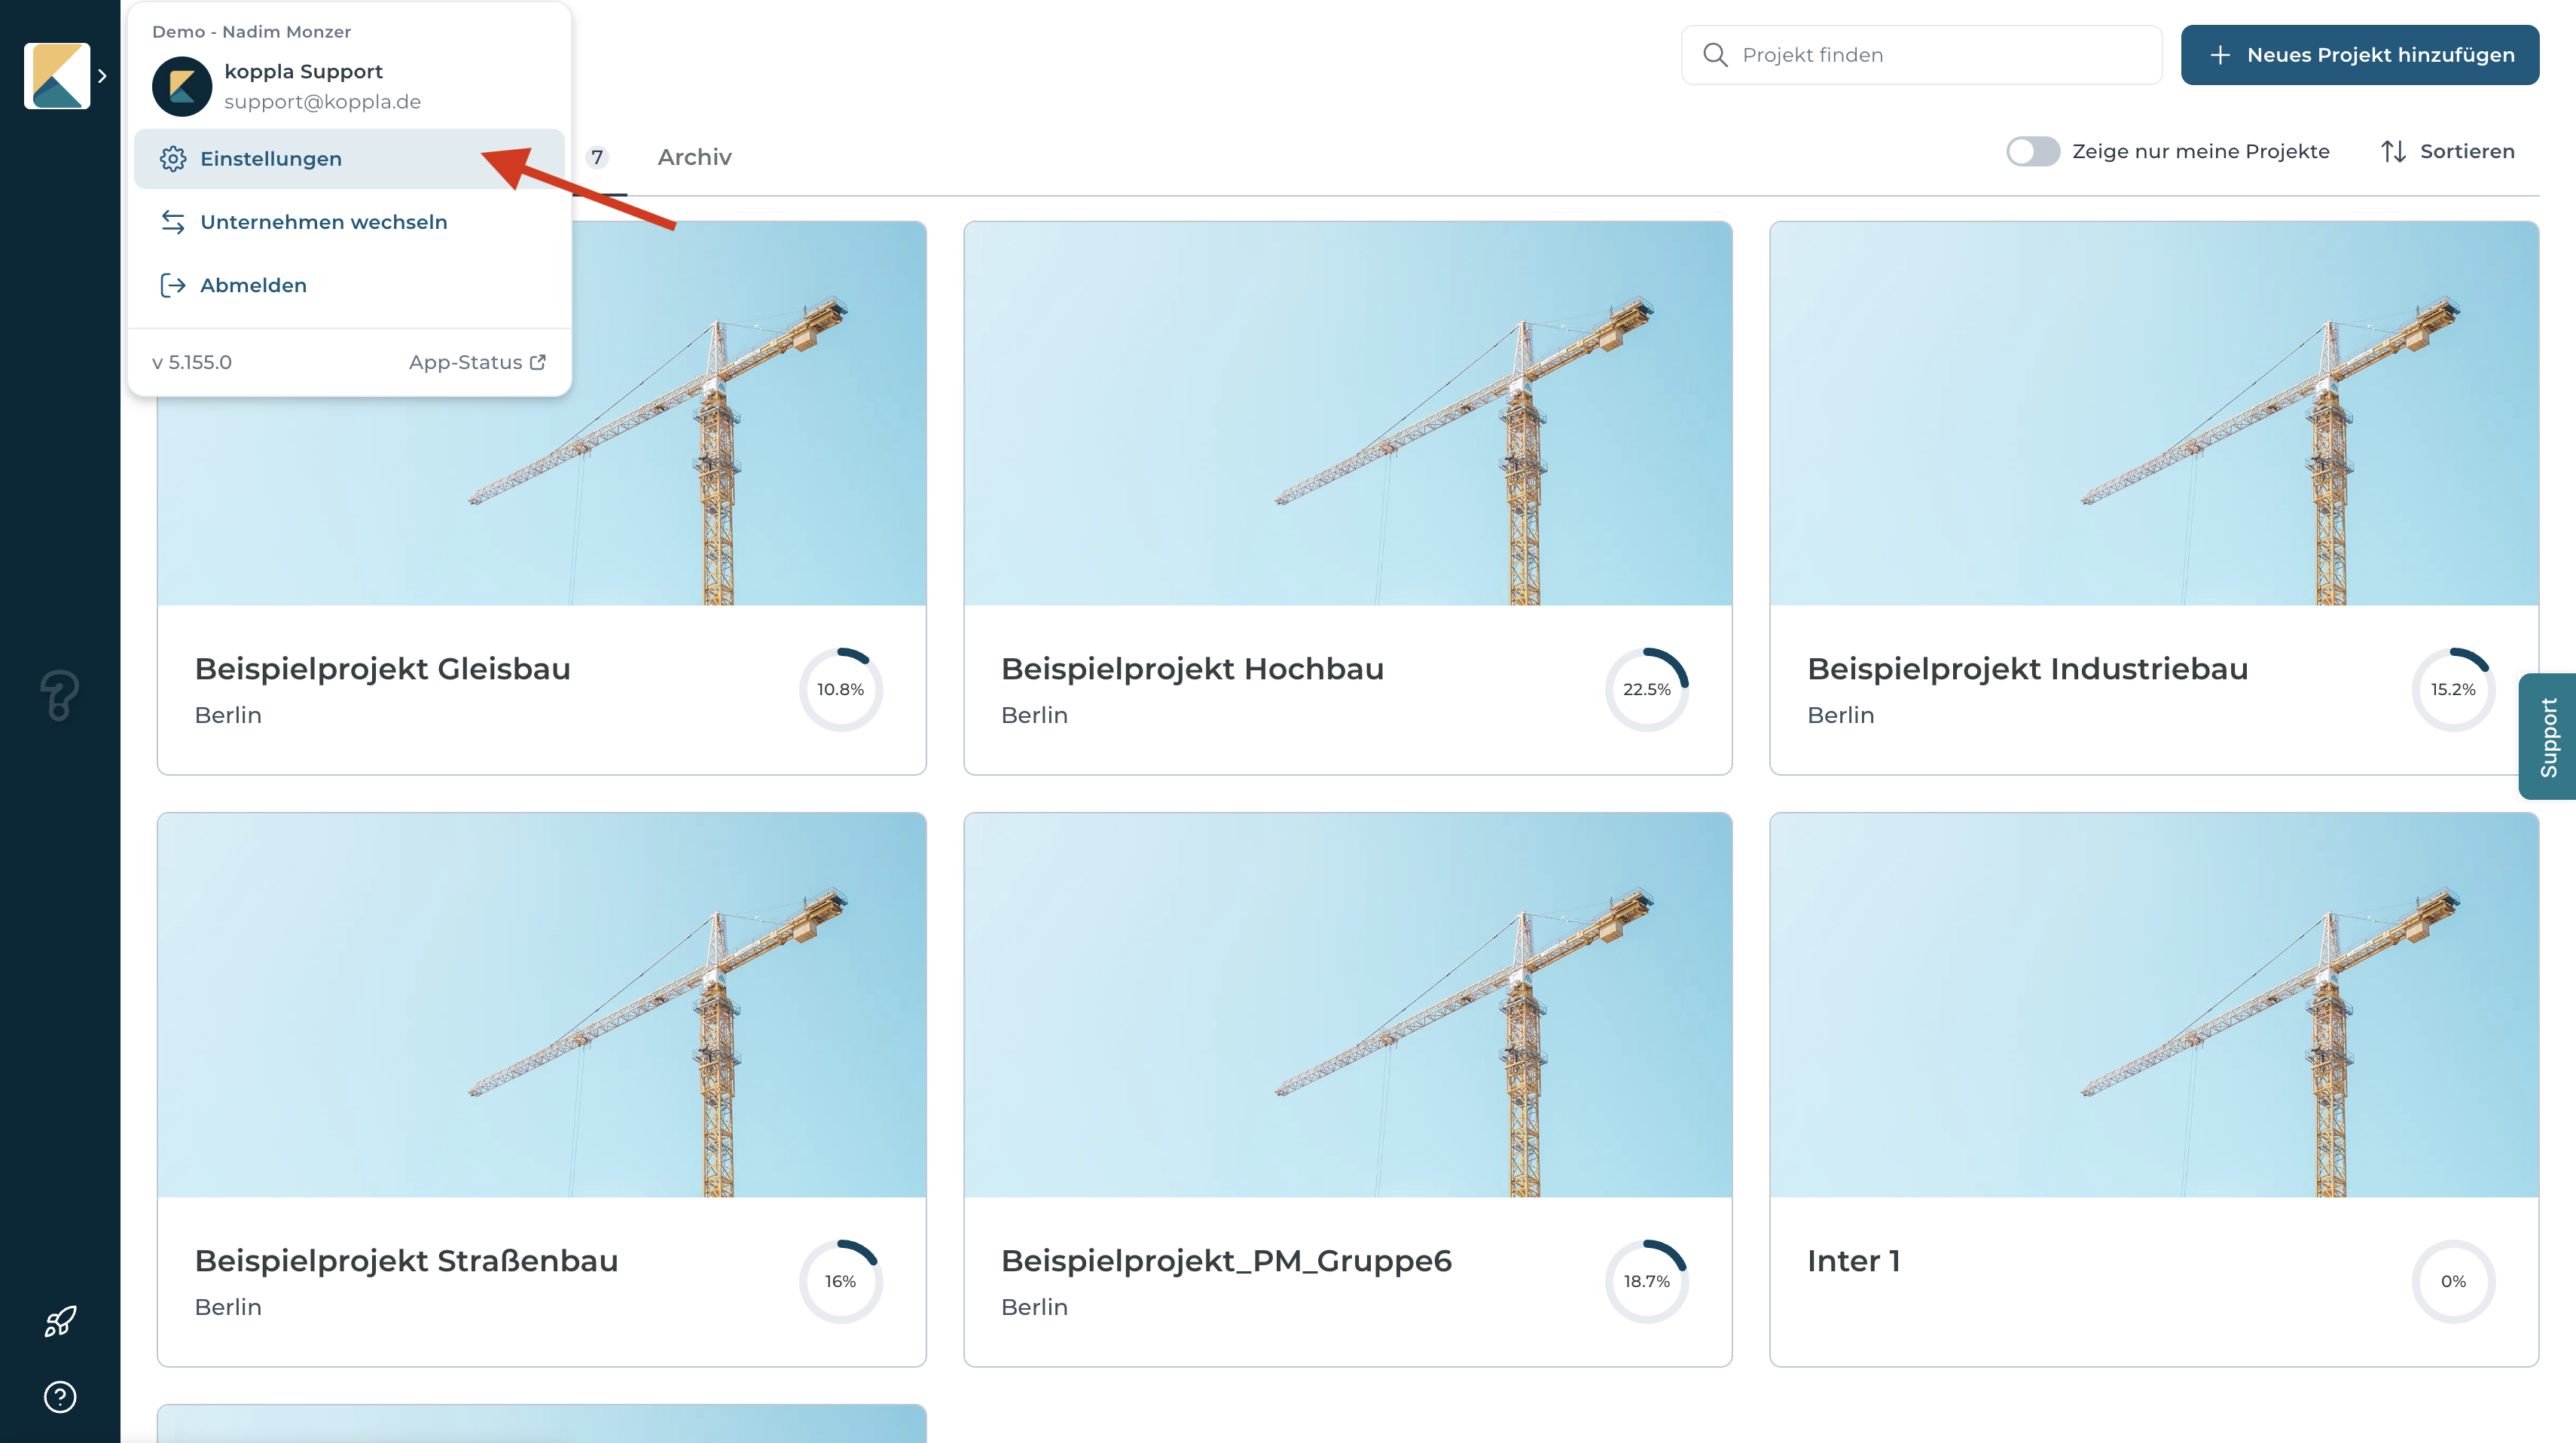Click the Demo - Nadim Monzer company label

pos(251,32)
